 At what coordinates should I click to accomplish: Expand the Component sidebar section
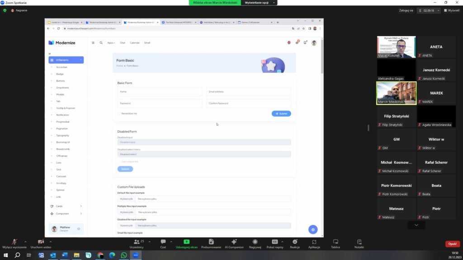(66, 214)
